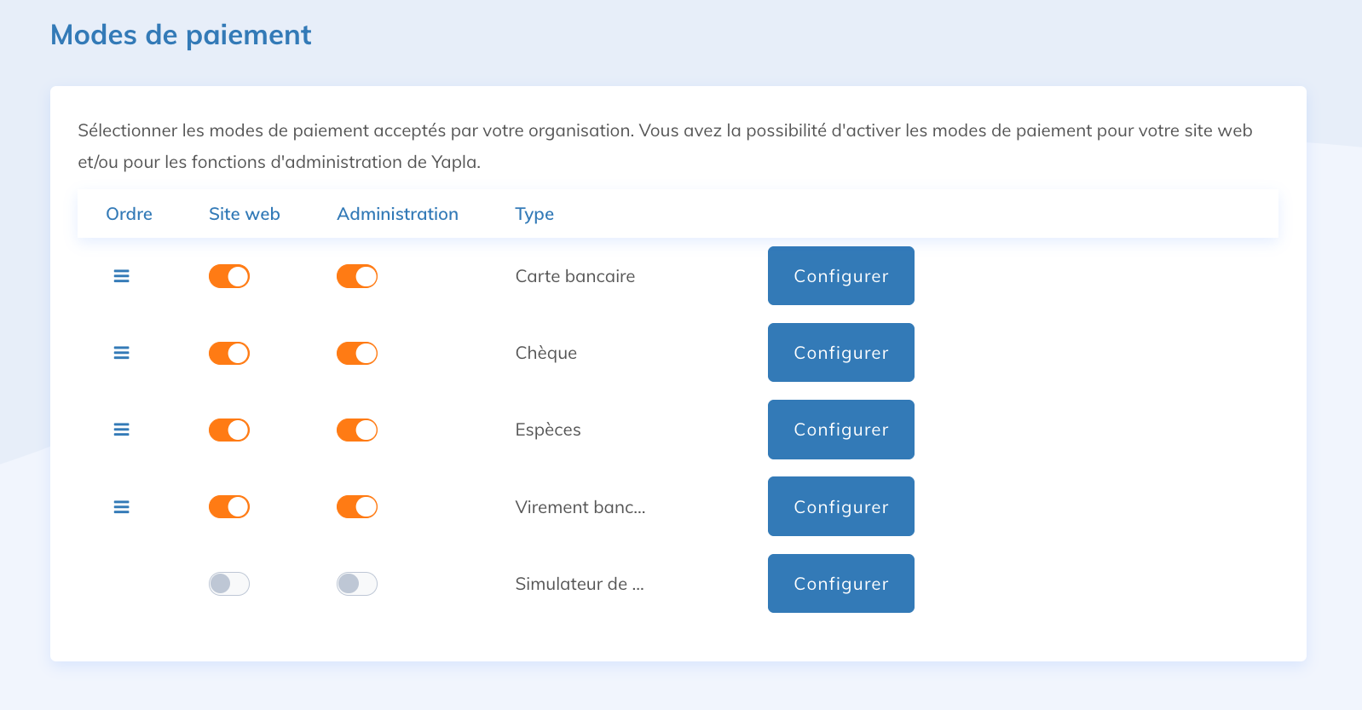1362x710 pixels.
Task: Disable Virement bancaire Site web toggle
Action: click(x=229, y=507)
